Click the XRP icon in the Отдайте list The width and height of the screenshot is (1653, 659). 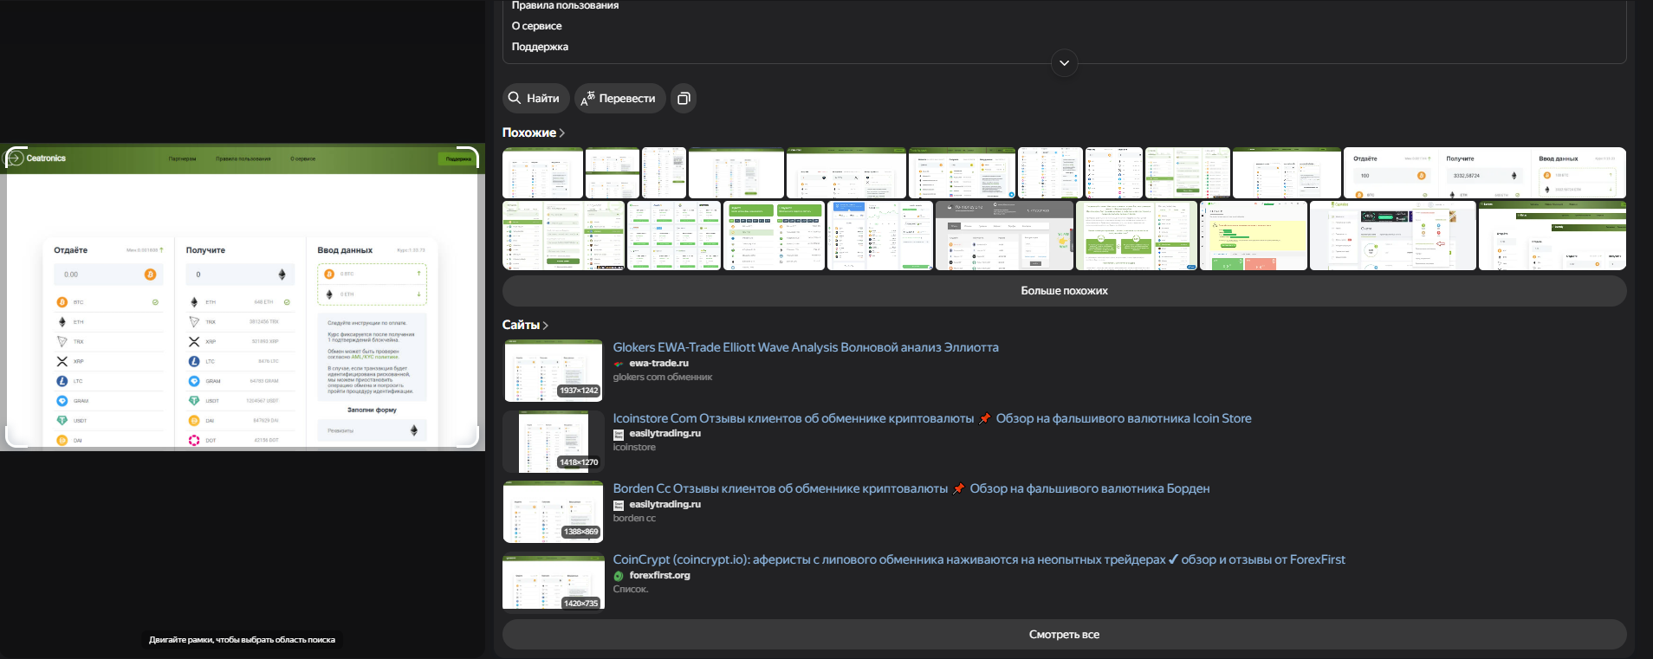(x=62, y=361)
